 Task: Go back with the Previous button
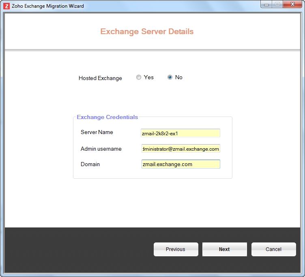click(x=176, y=249)
